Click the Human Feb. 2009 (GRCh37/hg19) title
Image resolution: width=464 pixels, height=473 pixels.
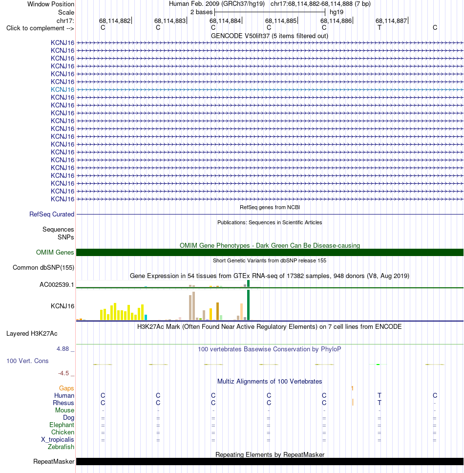tap(217, 4)
